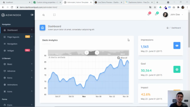
Task: Open the notifications bell icon
Action: [x=148, y=15]
